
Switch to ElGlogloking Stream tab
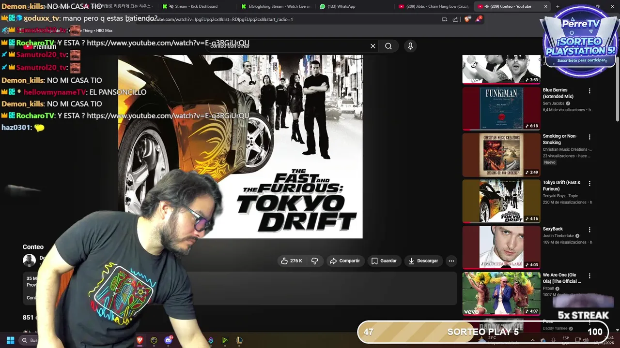click(276, 6)
